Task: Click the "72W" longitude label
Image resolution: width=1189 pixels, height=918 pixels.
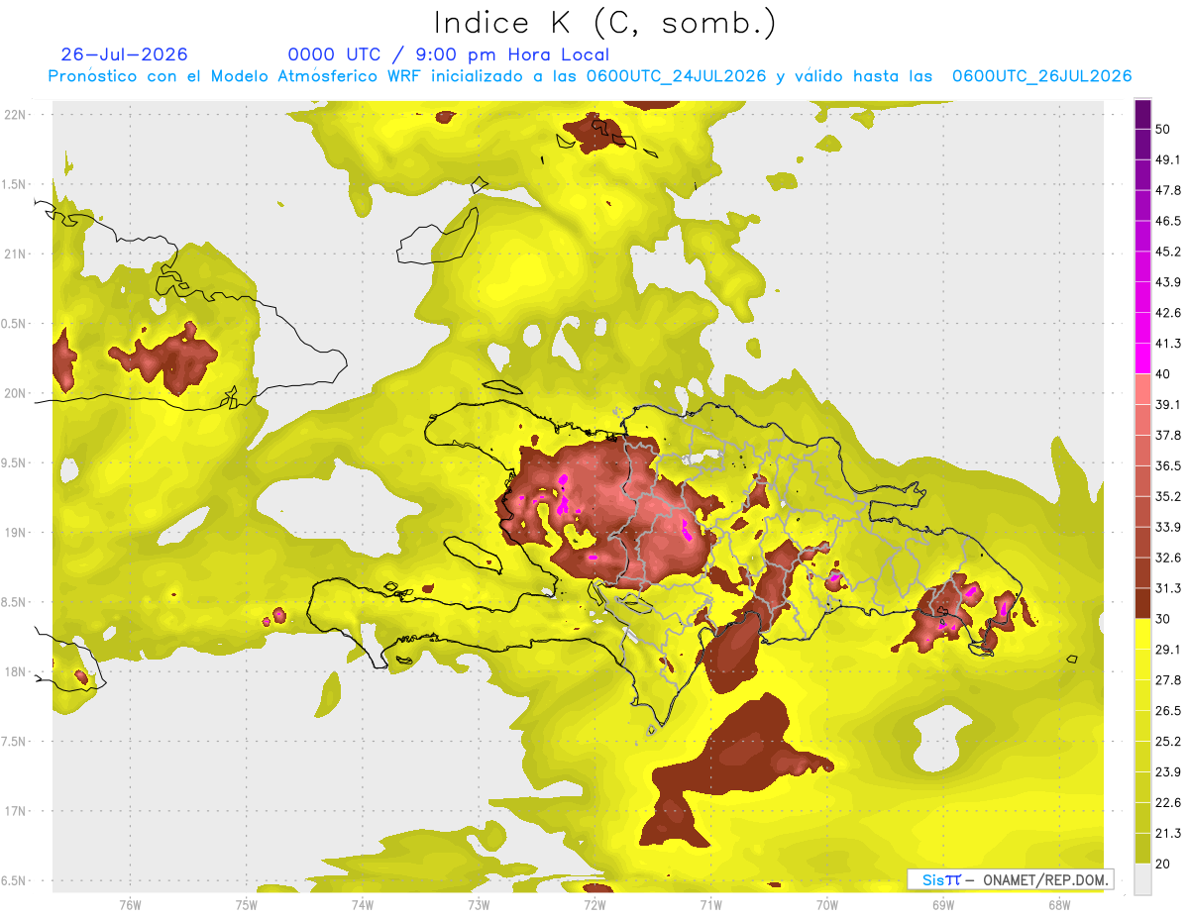Action: pyautogui.click(x=594, y=904)
